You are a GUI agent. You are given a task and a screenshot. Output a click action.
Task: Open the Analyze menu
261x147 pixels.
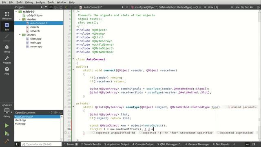(x=40, y=2)
